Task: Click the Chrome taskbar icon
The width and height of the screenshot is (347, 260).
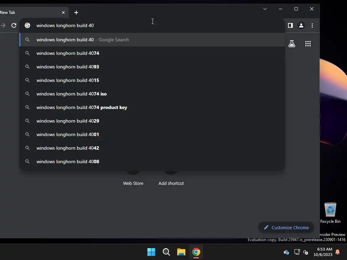Action: pyautogui.click(x=196, y=252)
